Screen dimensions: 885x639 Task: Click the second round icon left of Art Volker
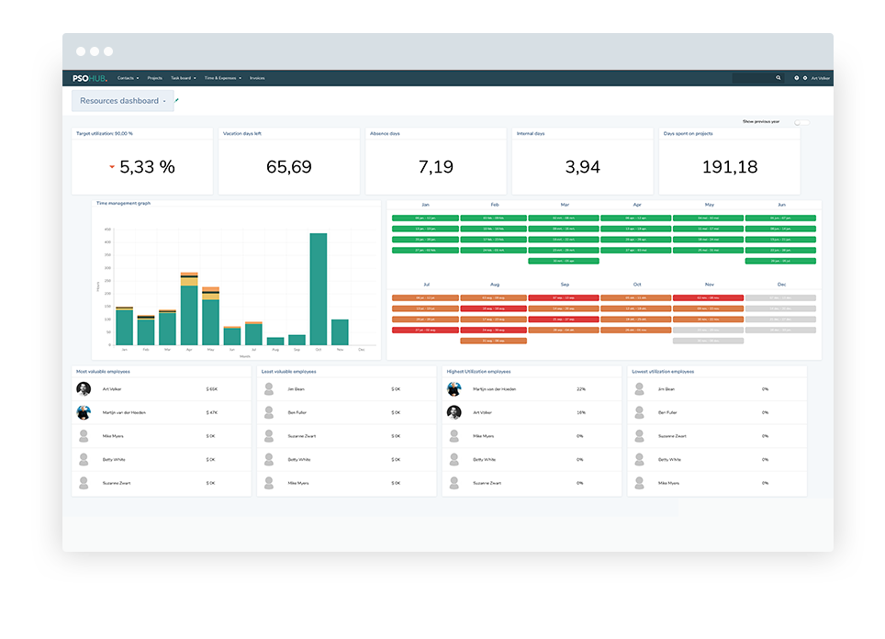coord(805,78)
